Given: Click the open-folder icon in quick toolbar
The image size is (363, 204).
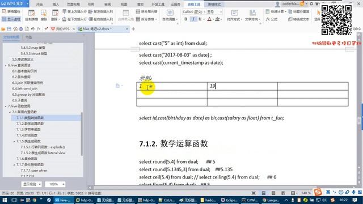Looking at the screenshot, I should point(3,29).
